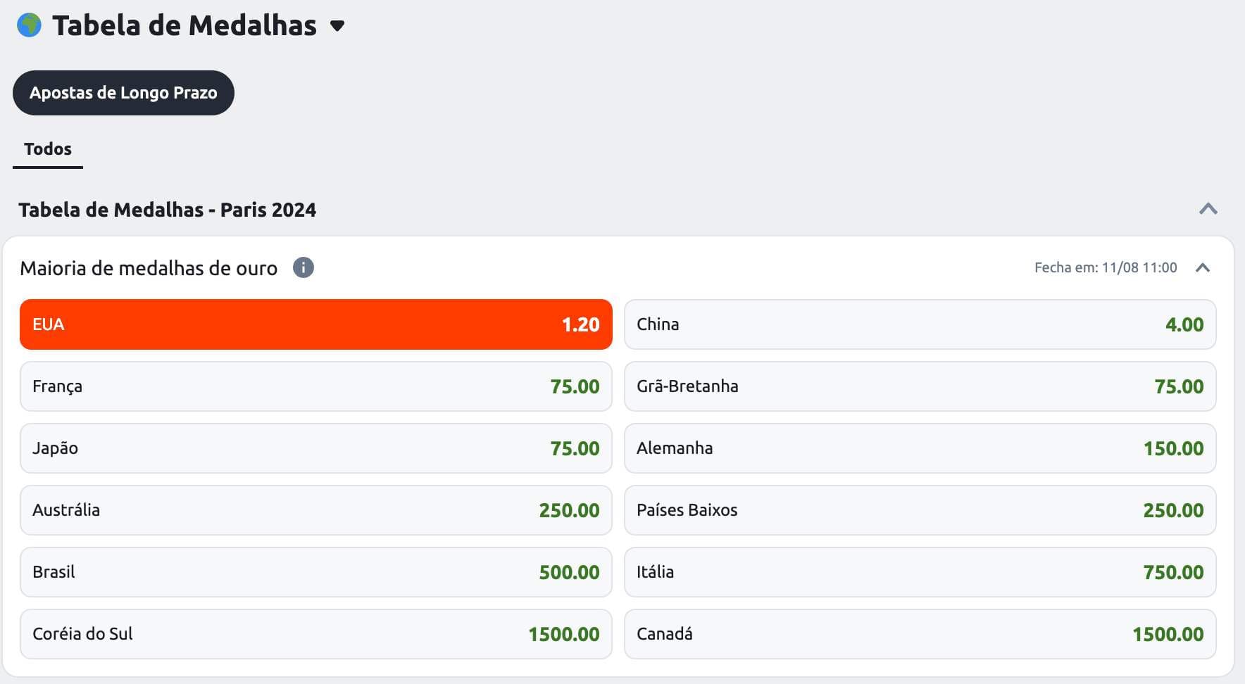Click the globe icon beside Tabela de Medalhas
Viewport: 1245px width, 684px height.
pyautogui.click(x=29, y=25)
